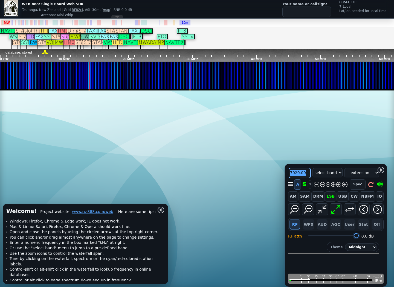The image size is (394, 287).
Task: Click the yellow passband marker on frequency scale
Action: pos(45,52)
